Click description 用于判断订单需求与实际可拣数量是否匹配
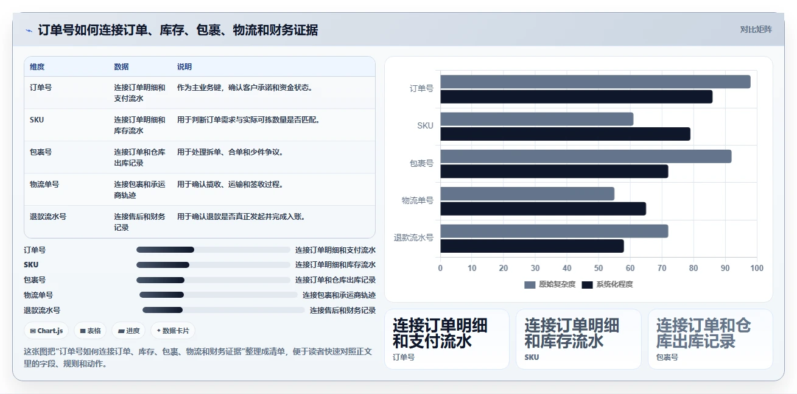This screenshot has width=797, height=394. pos(249,120)
